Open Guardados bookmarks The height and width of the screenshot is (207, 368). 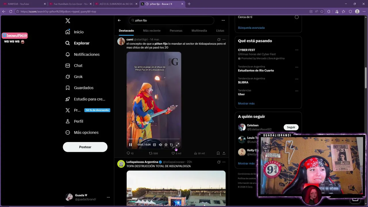79,88
